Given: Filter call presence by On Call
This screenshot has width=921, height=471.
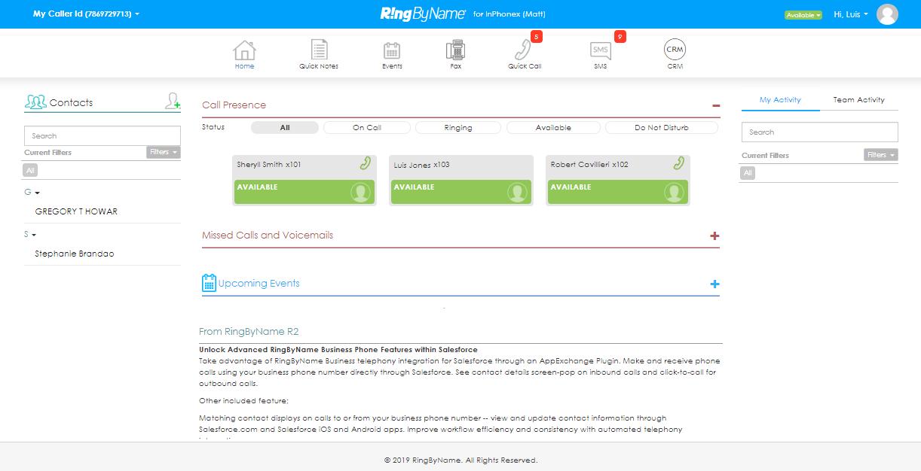Looking at the screenshot, I should (x=367, y=128).
